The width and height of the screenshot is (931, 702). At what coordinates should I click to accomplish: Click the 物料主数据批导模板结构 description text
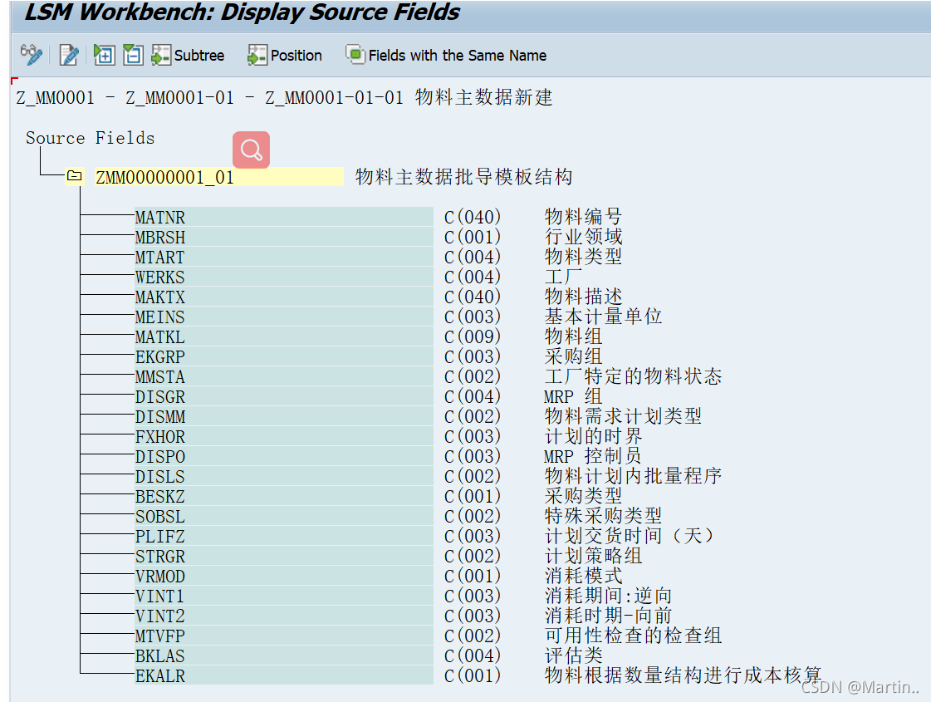click(463, 176)
